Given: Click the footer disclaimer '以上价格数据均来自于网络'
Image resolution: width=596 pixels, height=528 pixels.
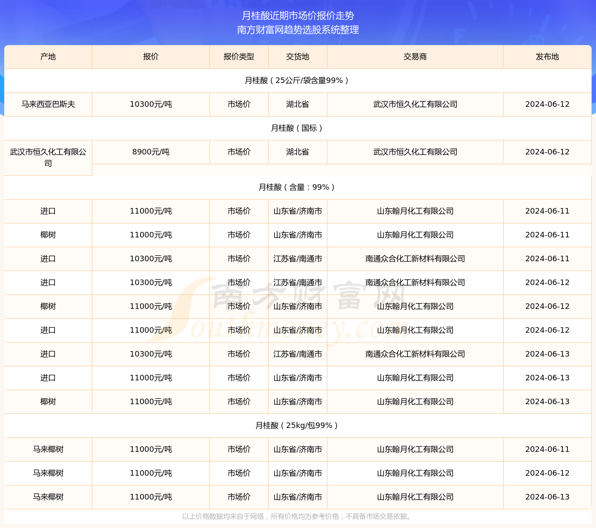Looking at the screenshot, I should (x=223, y=517).
